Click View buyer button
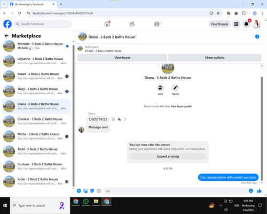The width and height of the screenshot is (267, 214). pyautogui.click(x=122, y=58)
